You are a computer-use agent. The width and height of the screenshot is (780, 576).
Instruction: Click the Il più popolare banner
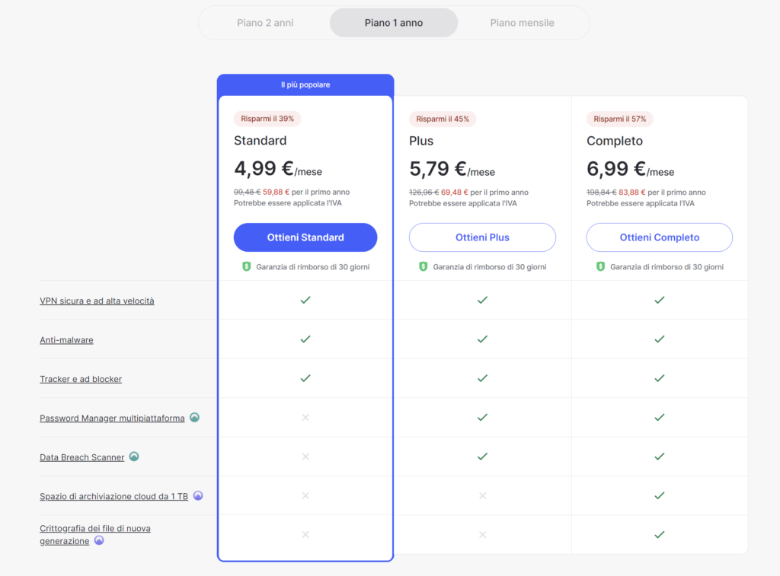coord(305,84)
